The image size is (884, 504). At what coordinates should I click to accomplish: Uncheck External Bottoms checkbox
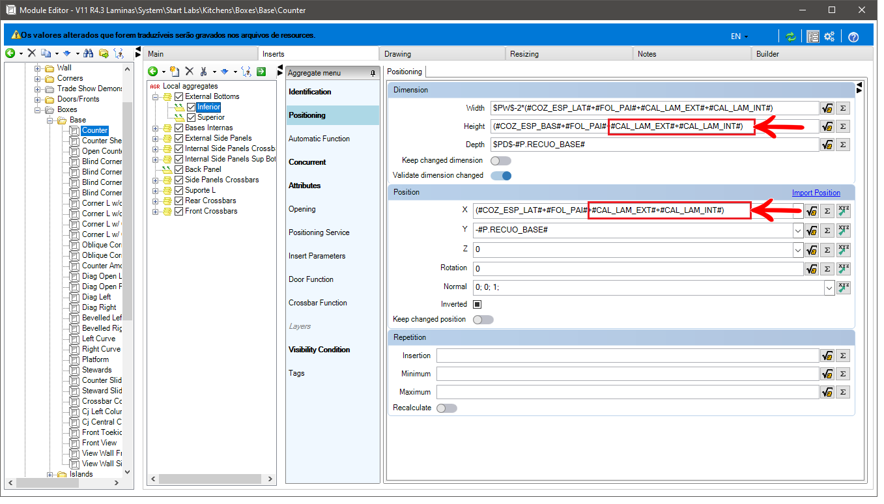(x=179, y=96)
